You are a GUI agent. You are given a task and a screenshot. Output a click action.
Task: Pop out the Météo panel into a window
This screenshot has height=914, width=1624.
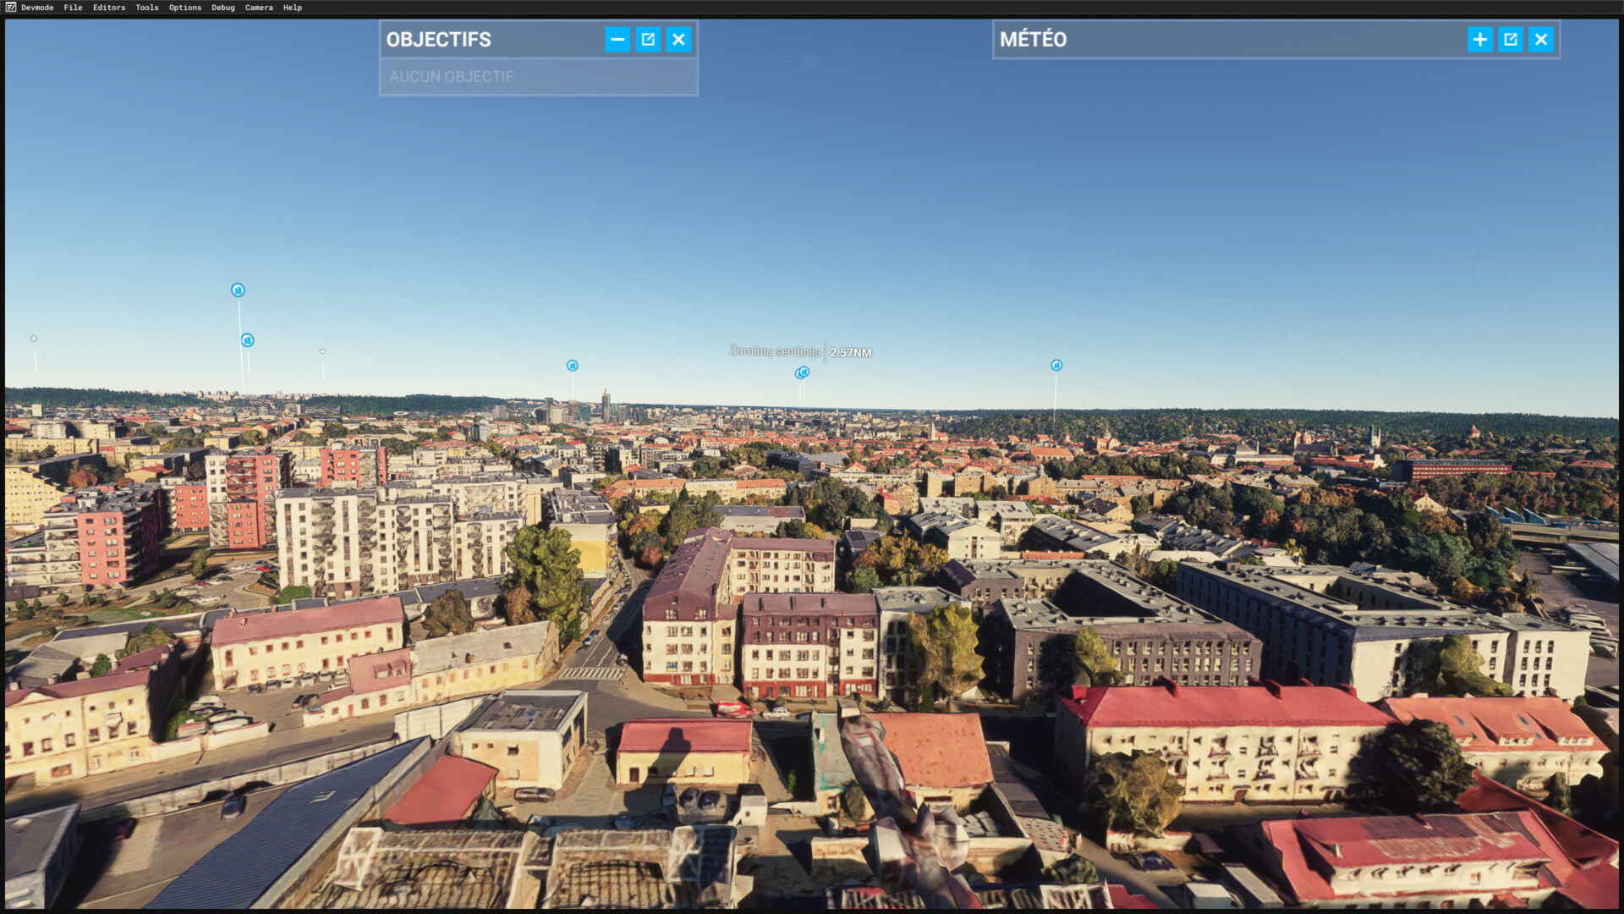(1510, 40)
